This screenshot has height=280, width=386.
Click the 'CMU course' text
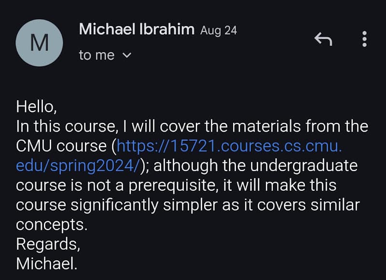click(61, 146)
